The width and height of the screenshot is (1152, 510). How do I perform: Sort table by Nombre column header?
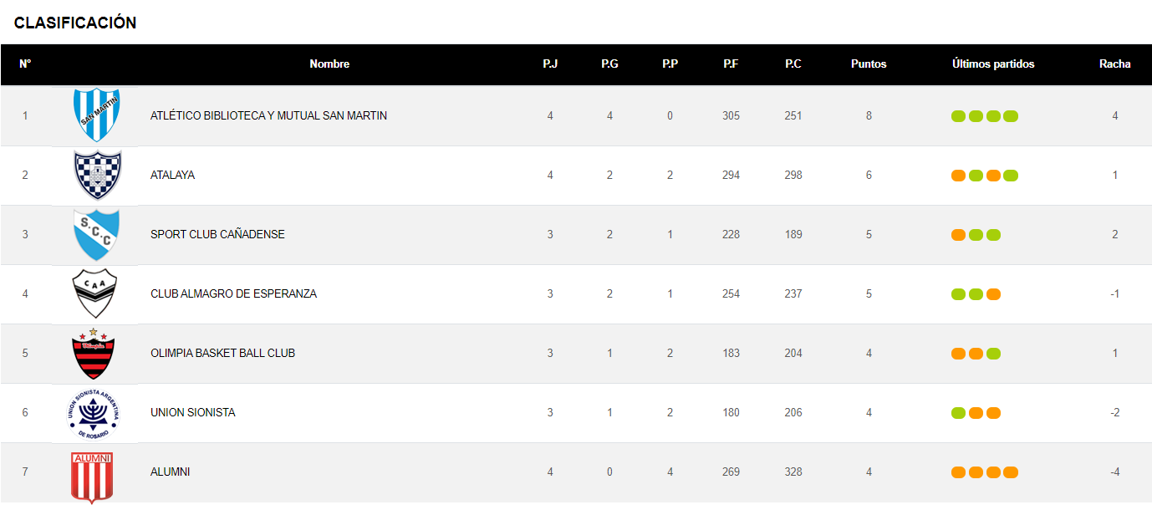click(329, 64)
